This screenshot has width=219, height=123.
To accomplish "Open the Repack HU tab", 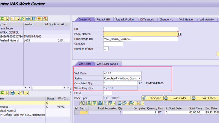I will tap(103, 19).
